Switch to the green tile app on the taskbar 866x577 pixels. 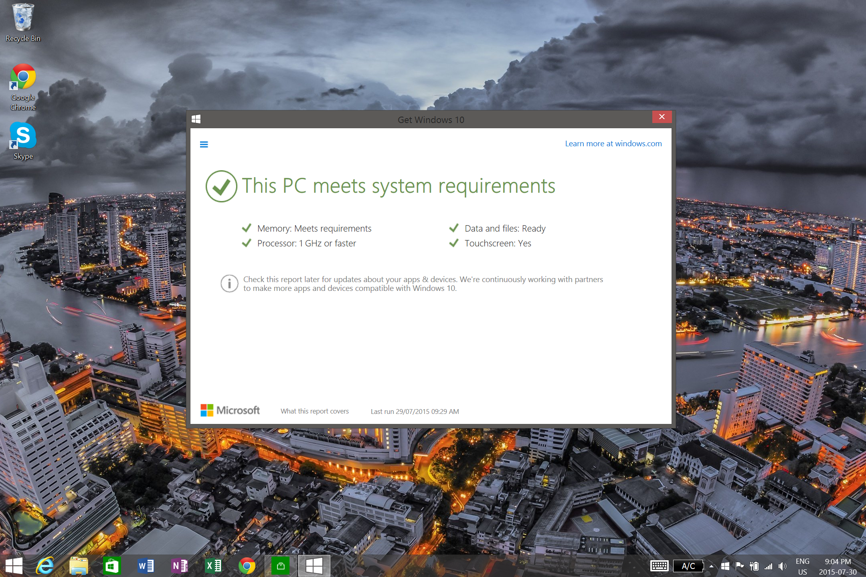pyautogui.click(x=281, y=566)
